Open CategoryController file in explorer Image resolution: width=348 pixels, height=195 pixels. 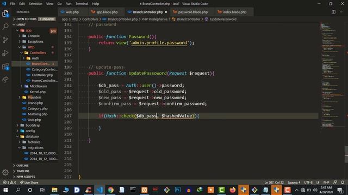click(x=35, y=69)
